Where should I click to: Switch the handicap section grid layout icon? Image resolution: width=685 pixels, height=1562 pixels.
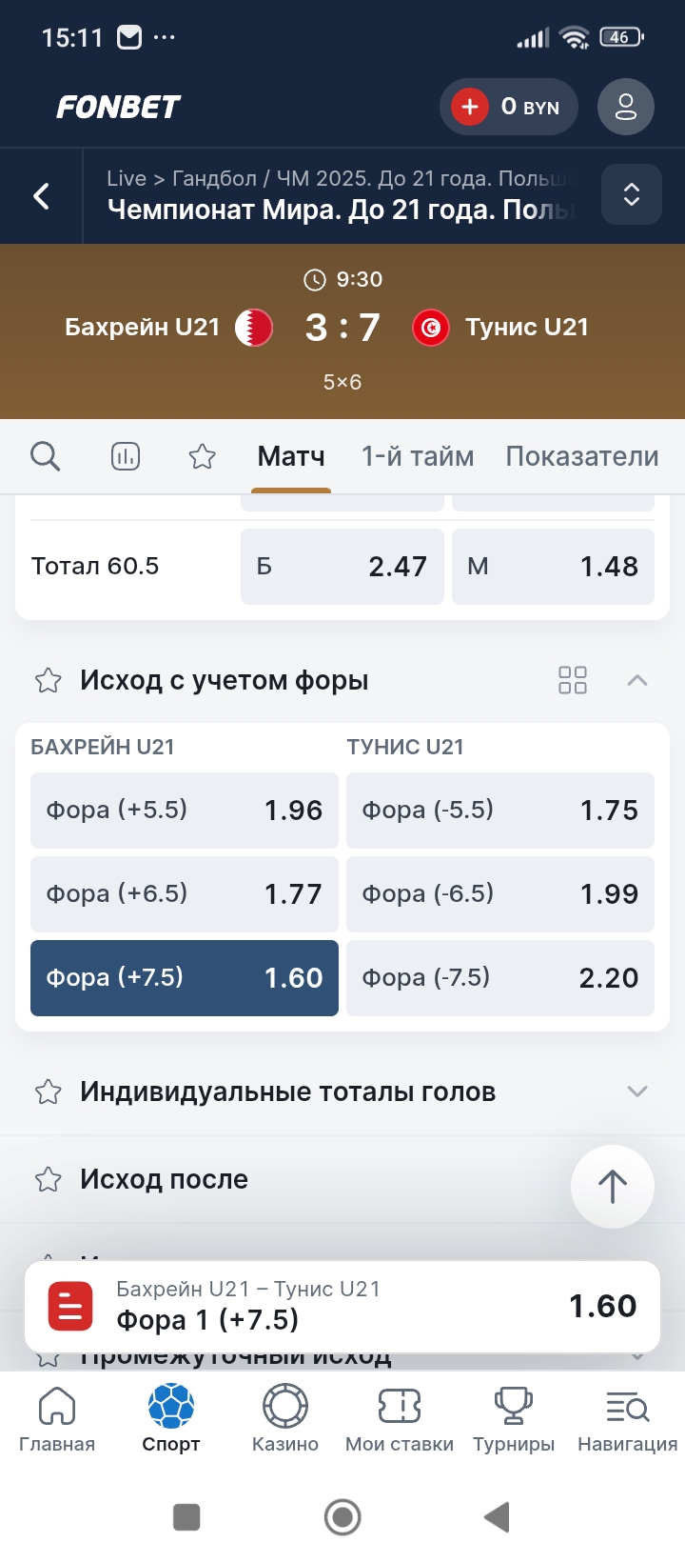click(573, 680)
